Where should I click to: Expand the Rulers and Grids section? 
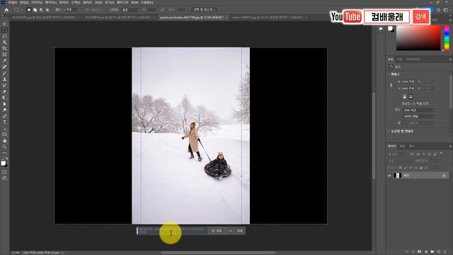click(x=389, y=131)
